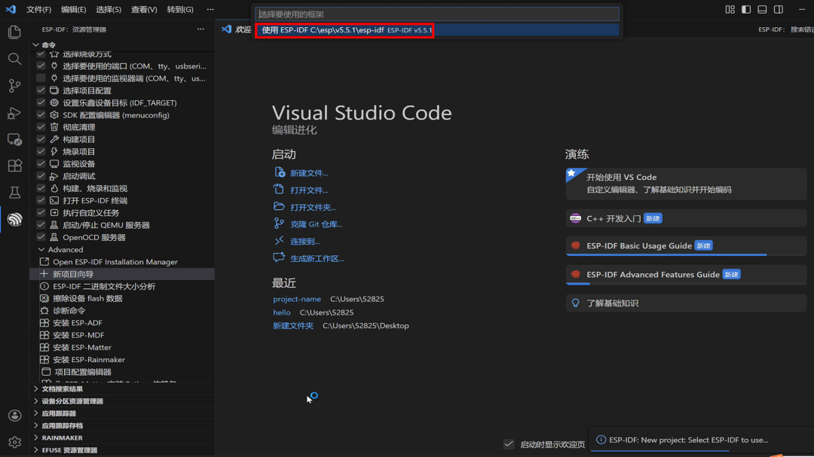Toggle the primary sidebar layout icon
The width and height of the screenshot is (814, 457).
[746, 9]
